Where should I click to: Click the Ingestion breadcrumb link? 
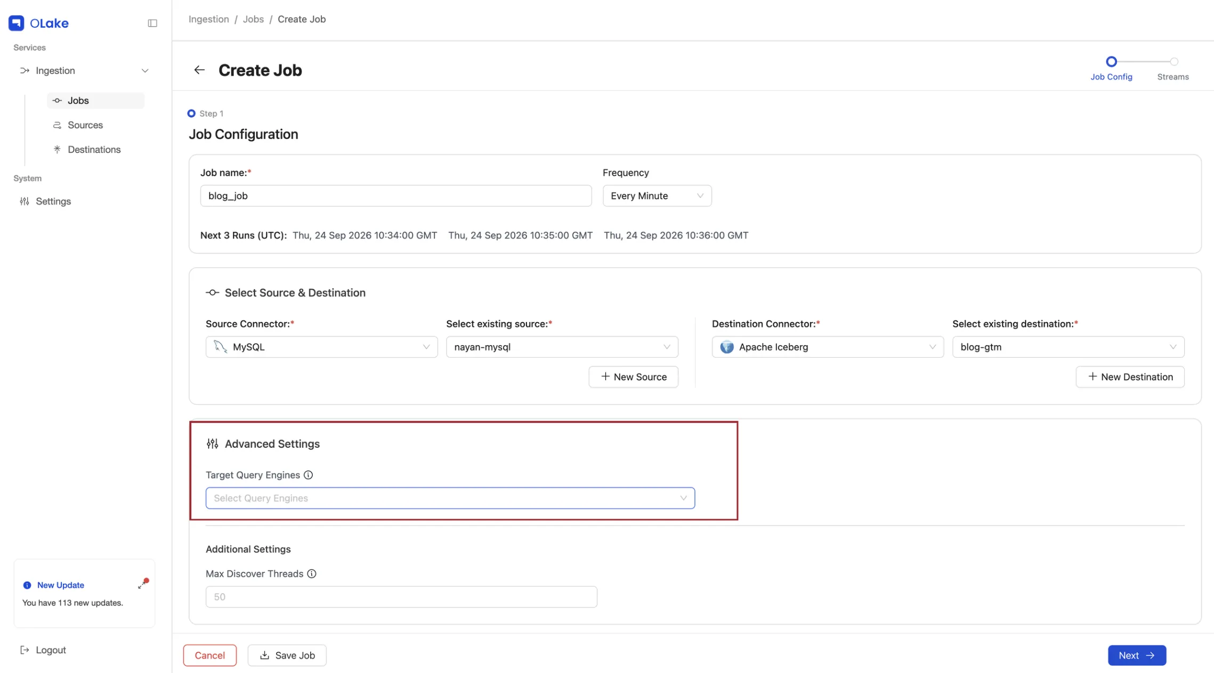click(208, 19)
